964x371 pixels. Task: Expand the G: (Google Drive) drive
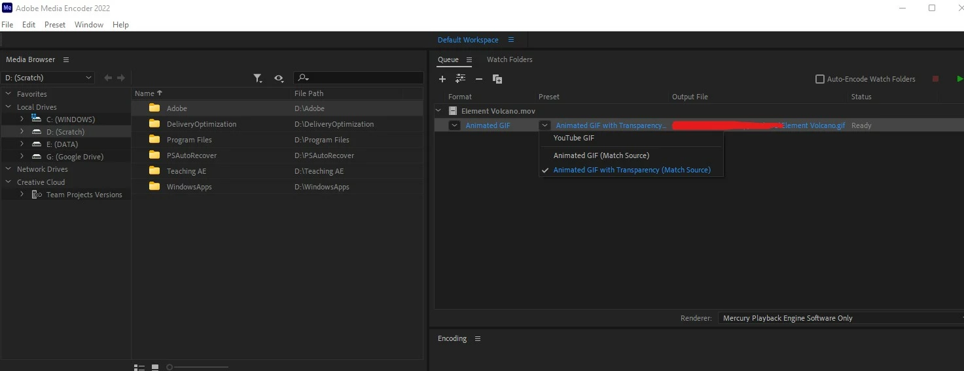tap(22, 156)
